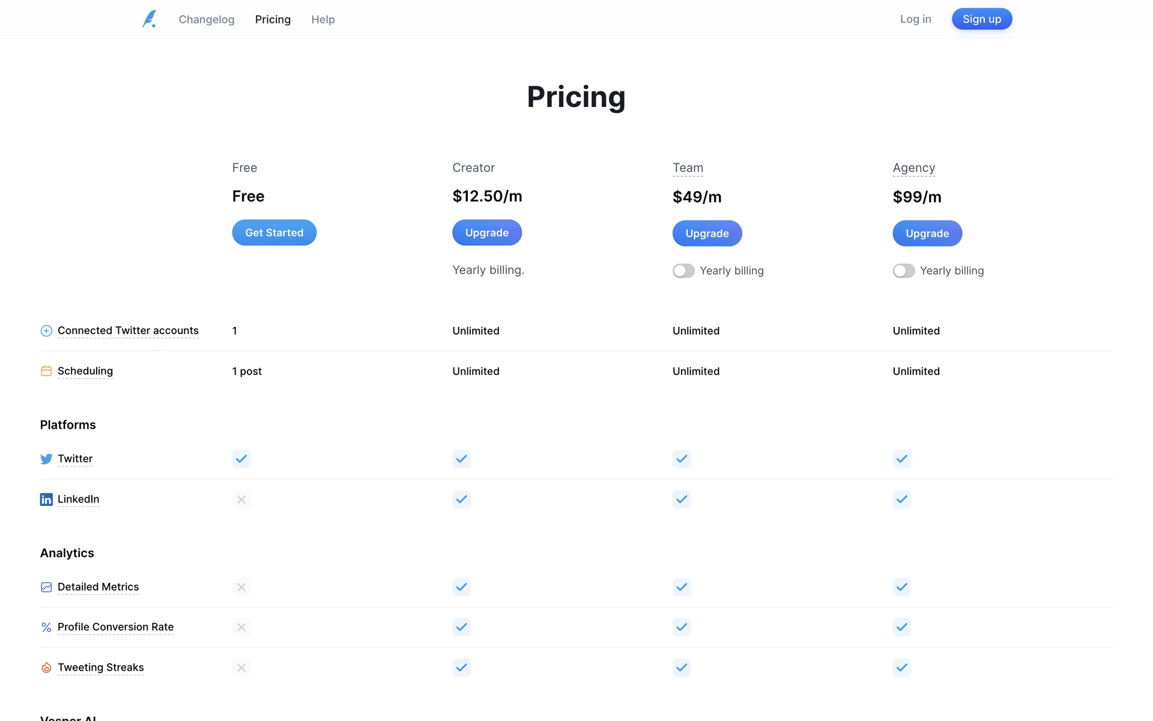Click the percent icon beside Profile Conversion Rate
This screenshot has width=1153, height=721.
46,627
